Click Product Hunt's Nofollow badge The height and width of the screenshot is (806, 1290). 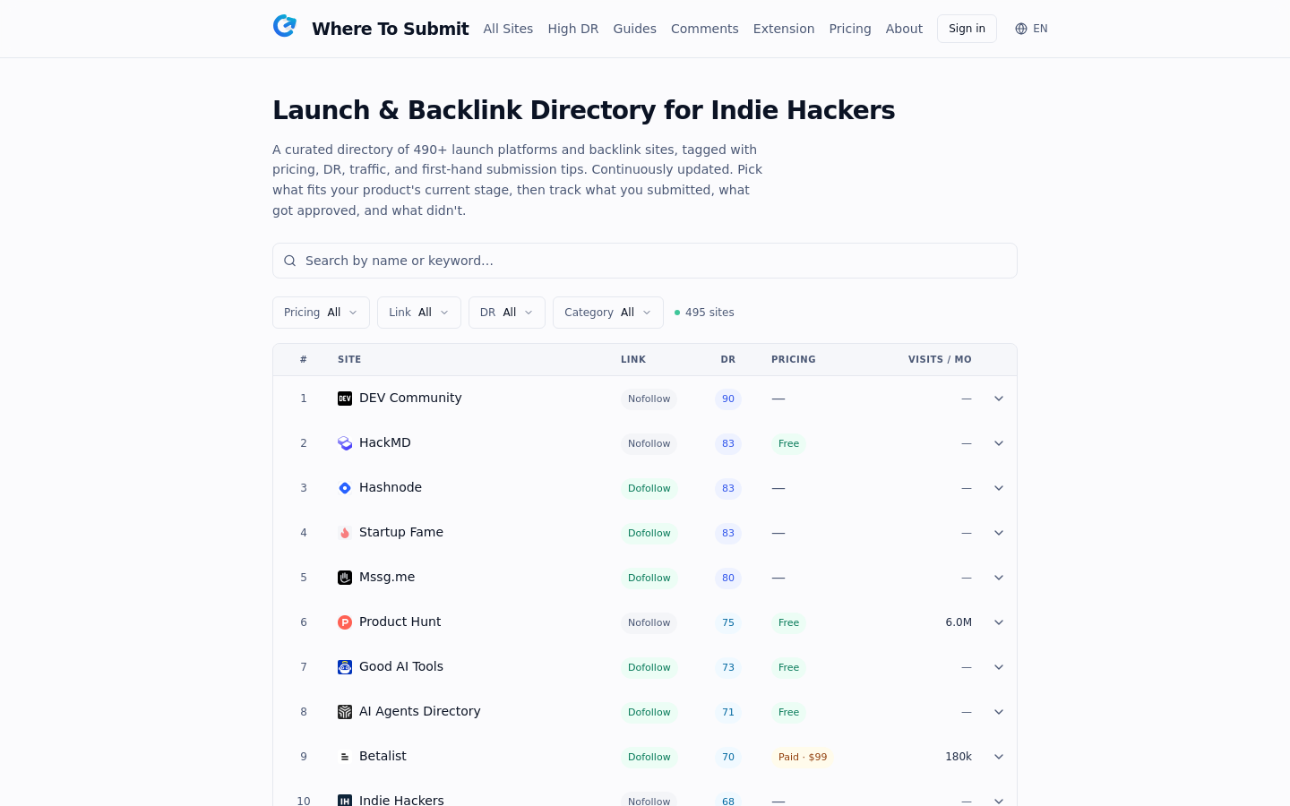pos(649,622)
